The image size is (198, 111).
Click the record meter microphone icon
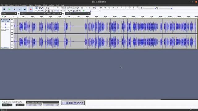(46, 8)
